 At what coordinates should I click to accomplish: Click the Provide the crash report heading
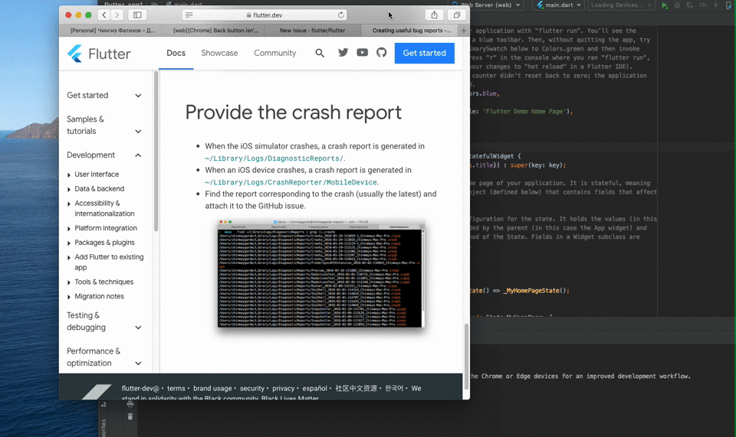click(x=294, y=113)
